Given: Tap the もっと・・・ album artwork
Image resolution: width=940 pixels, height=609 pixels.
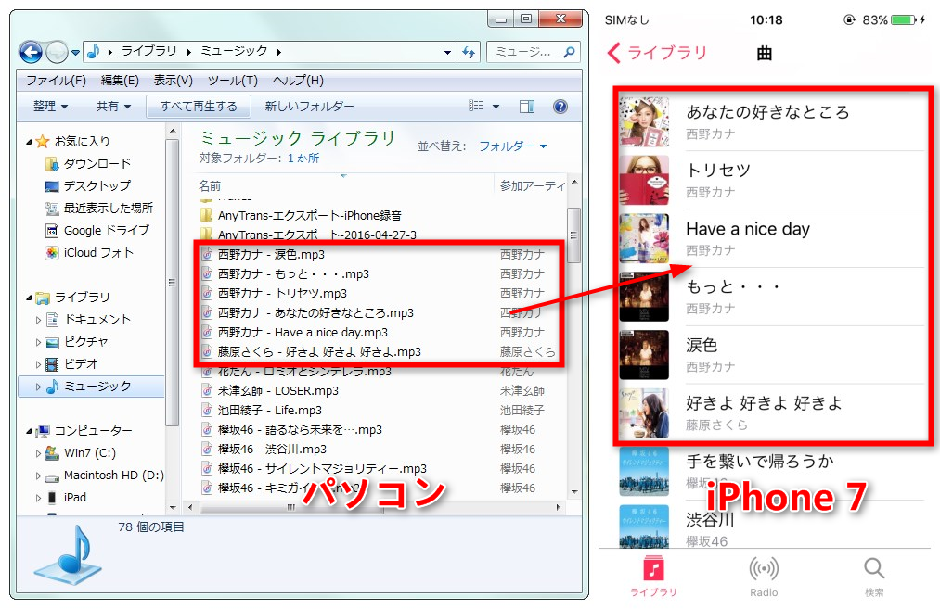Looking at the screenshot, I should click(x=644, y=297).
